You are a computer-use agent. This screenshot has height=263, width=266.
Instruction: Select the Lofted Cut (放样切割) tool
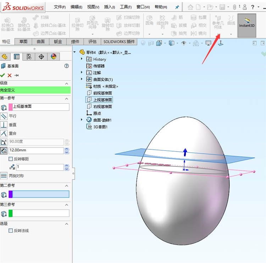[x=128, y=25]
